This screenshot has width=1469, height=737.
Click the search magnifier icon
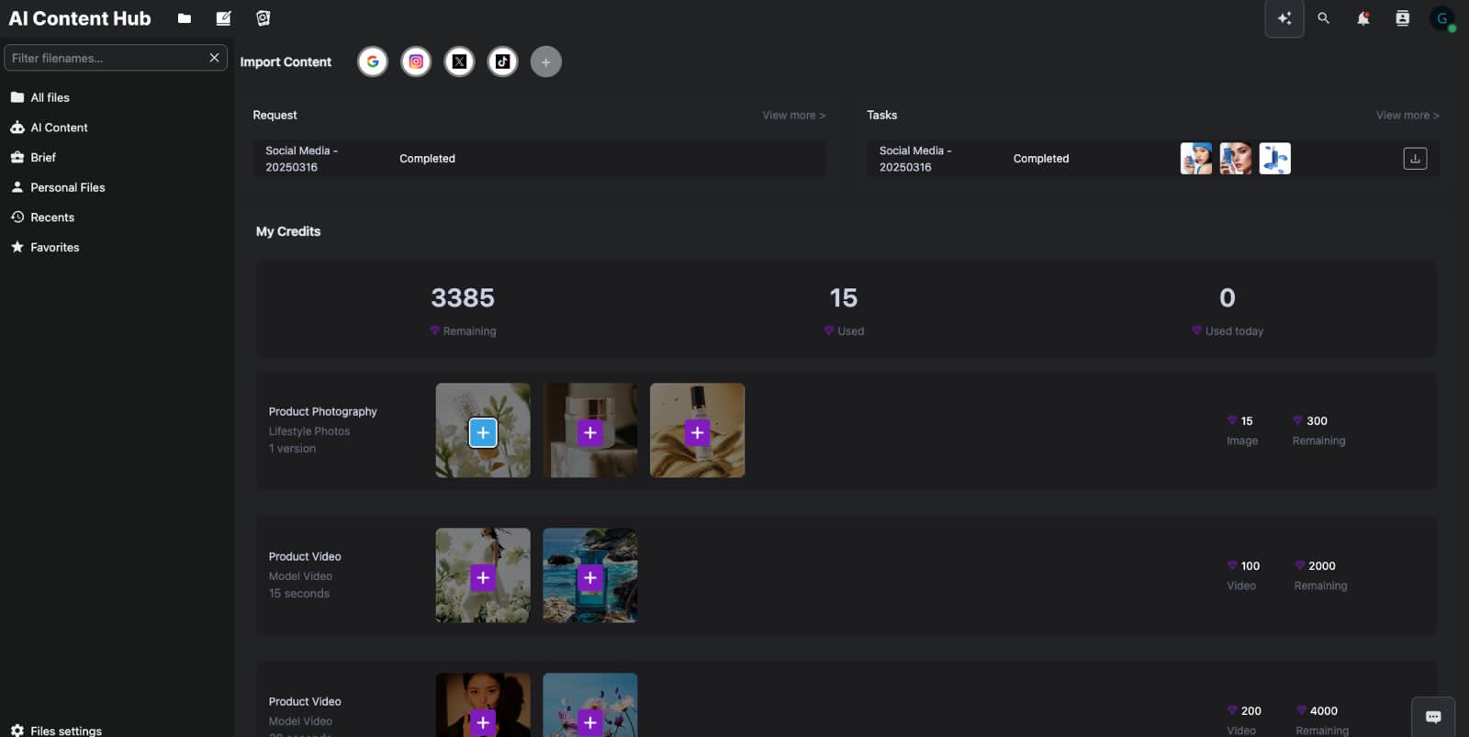click(1323, 18)
